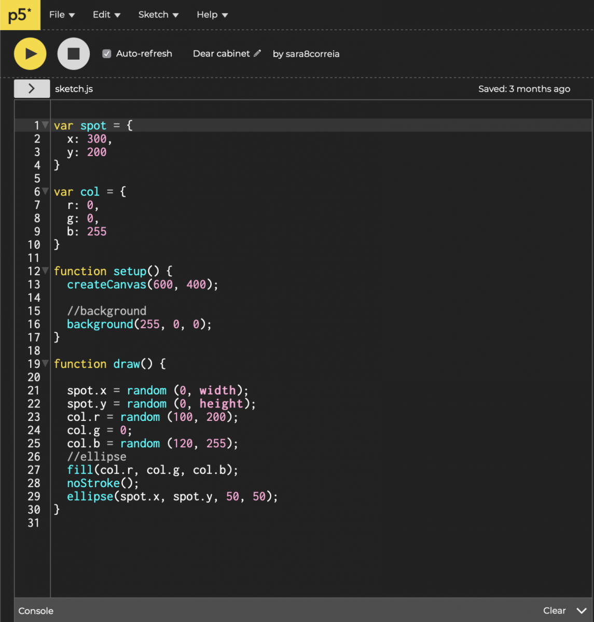Stop the running sketch

[74, 53]
